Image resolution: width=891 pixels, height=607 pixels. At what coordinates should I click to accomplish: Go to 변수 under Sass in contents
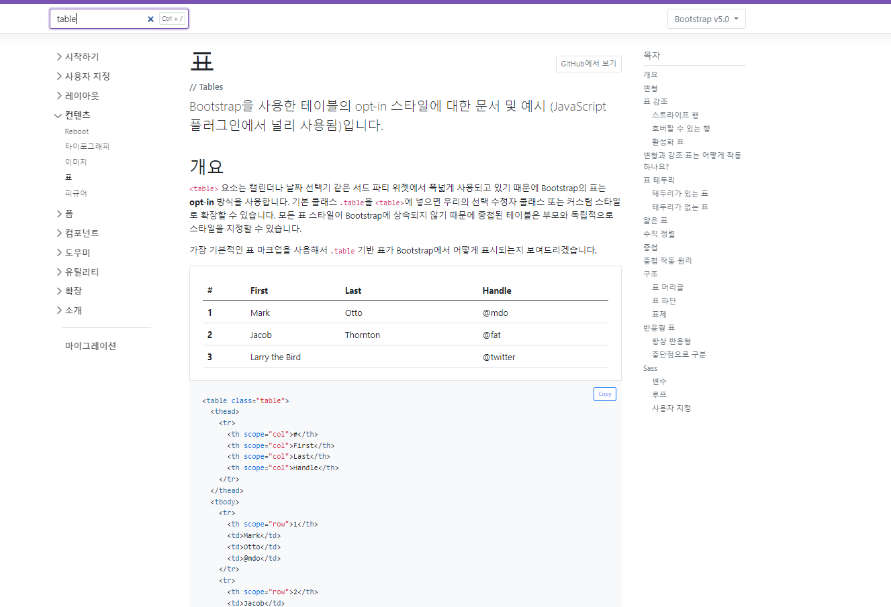pos(659,382)
